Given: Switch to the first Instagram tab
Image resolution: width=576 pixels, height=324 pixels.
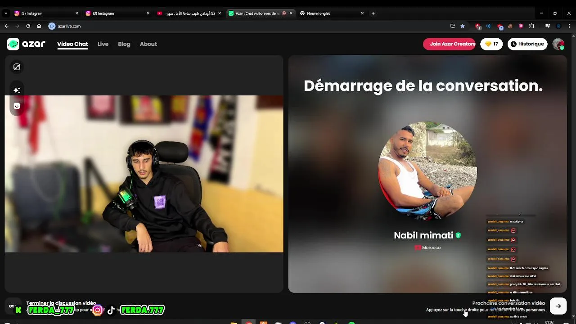Looking at the screenshot, I should point(45,13).
